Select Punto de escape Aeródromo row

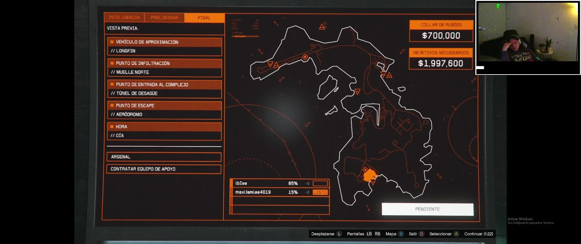point(165,110)
